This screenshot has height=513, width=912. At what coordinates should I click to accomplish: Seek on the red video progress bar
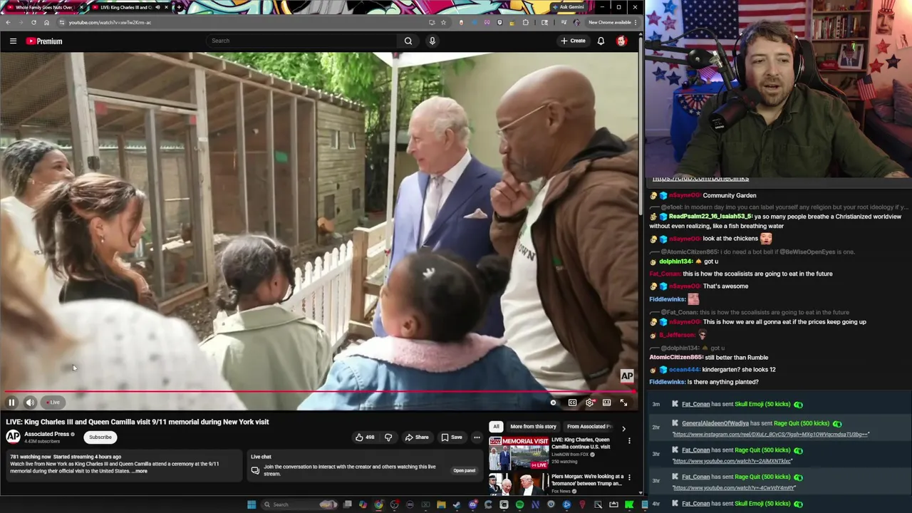click(x=319, y=391)
